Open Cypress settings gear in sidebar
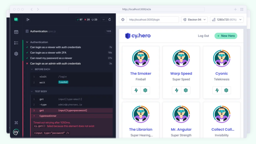 tap(16, 54)
